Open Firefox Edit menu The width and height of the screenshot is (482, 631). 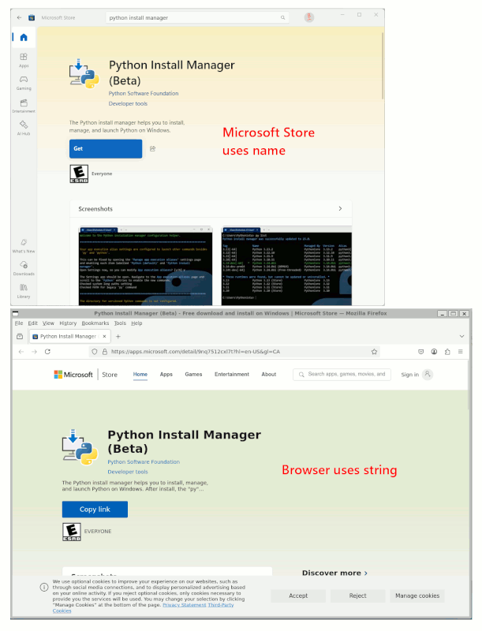[x=32, y=323]
